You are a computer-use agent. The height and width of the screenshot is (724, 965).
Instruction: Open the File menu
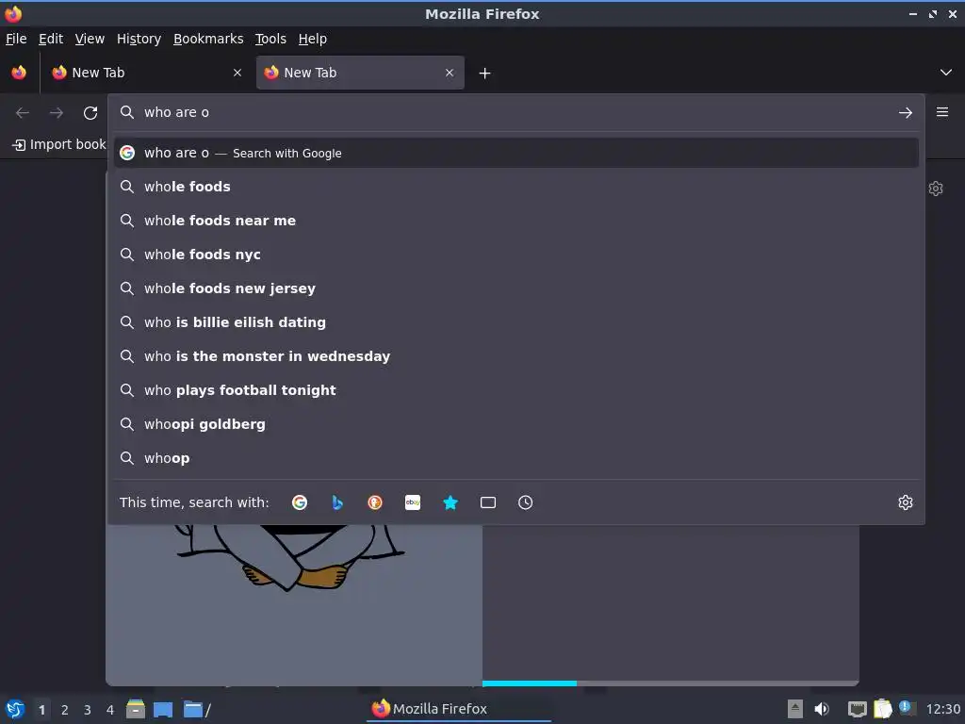point(16,39)
